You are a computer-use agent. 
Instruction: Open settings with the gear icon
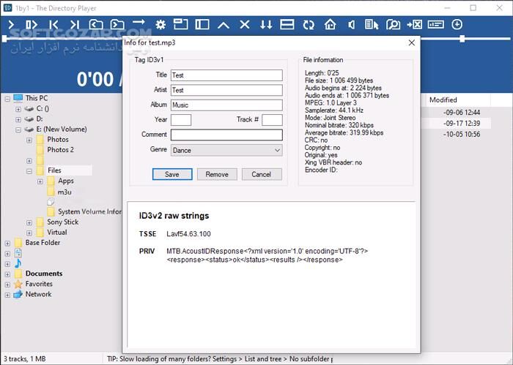(160, 25)
